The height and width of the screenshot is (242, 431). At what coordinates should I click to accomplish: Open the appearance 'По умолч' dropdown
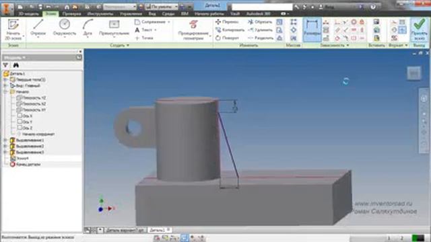162,7
